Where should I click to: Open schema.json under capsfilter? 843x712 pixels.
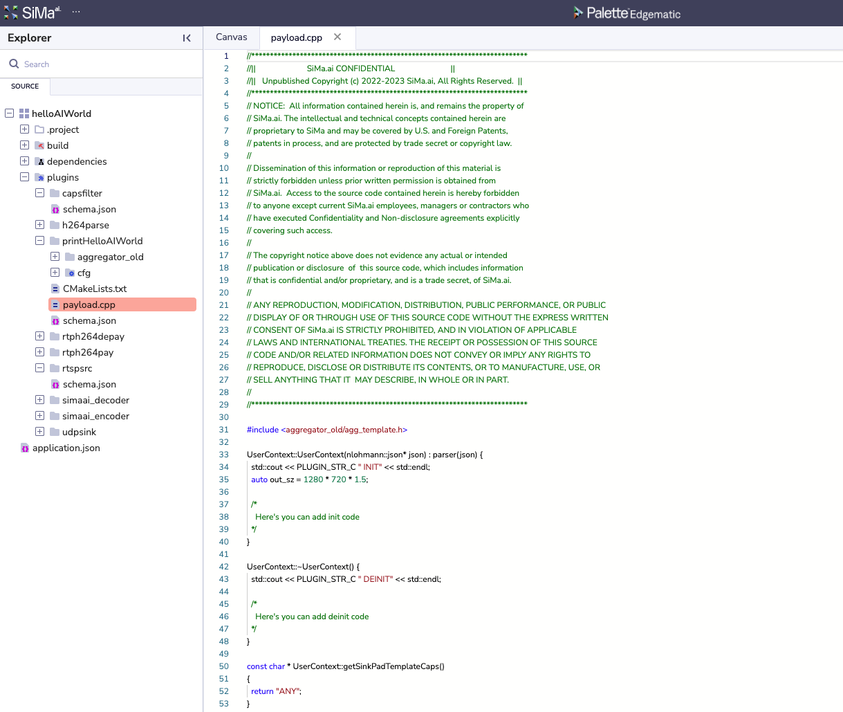pos(89,209)
